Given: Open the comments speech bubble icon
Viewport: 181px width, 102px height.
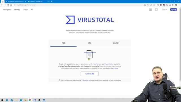Looking at the screenshot, I should pos(156,10).
